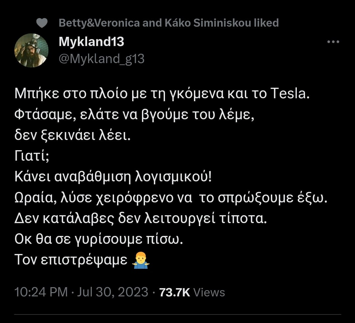Click the text "Τον επιστρέψαμε"
Screen dimensions: 355x323
[x=71, y=260]
